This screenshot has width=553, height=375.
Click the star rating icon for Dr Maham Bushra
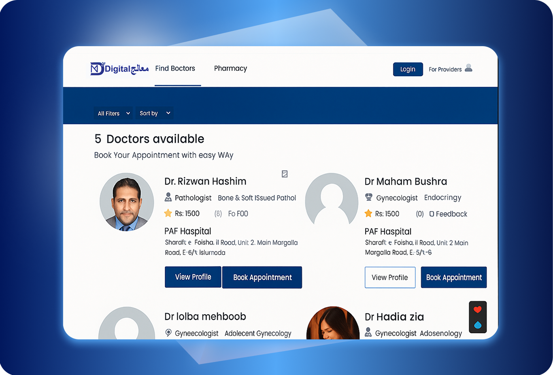pyautogui.click(x=368, y=213)
